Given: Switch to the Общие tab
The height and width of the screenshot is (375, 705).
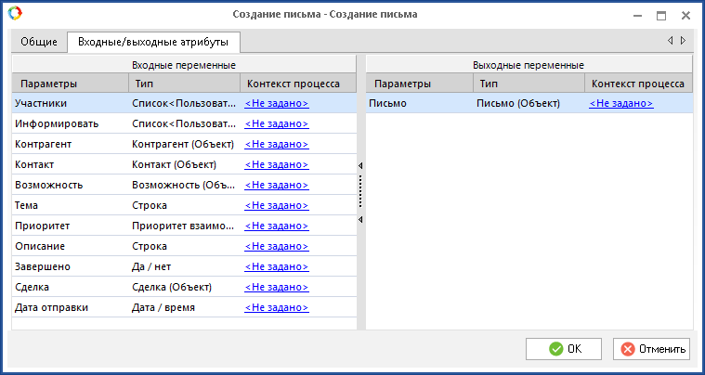Looking at the screenshot, I should tap(39, 42).
